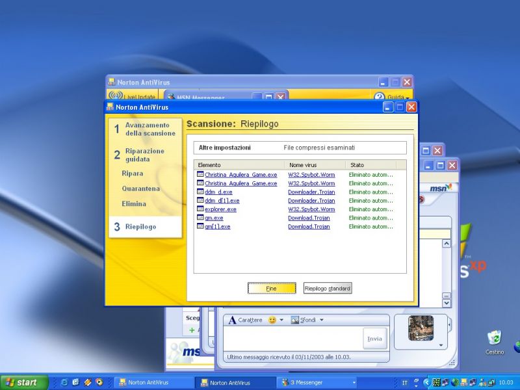
Task: Sort by Stato column header
Action: coord(371,165)
